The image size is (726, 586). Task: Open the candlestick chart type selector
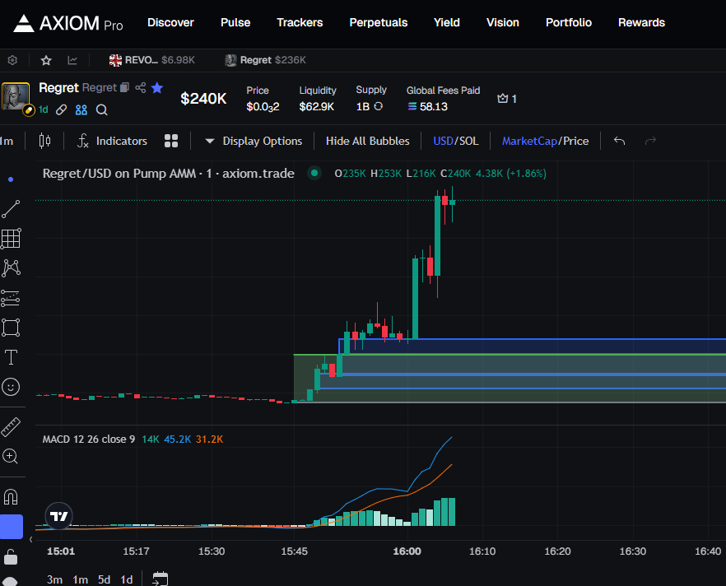(x=45, y=141)
